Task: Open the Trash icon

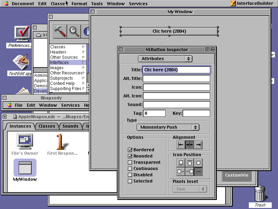Action: click(260, 194)
